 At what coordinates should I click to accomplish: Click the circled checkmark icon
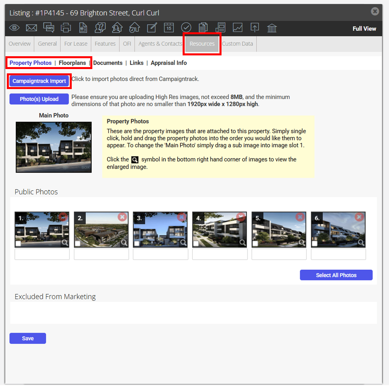pos(186,28)
